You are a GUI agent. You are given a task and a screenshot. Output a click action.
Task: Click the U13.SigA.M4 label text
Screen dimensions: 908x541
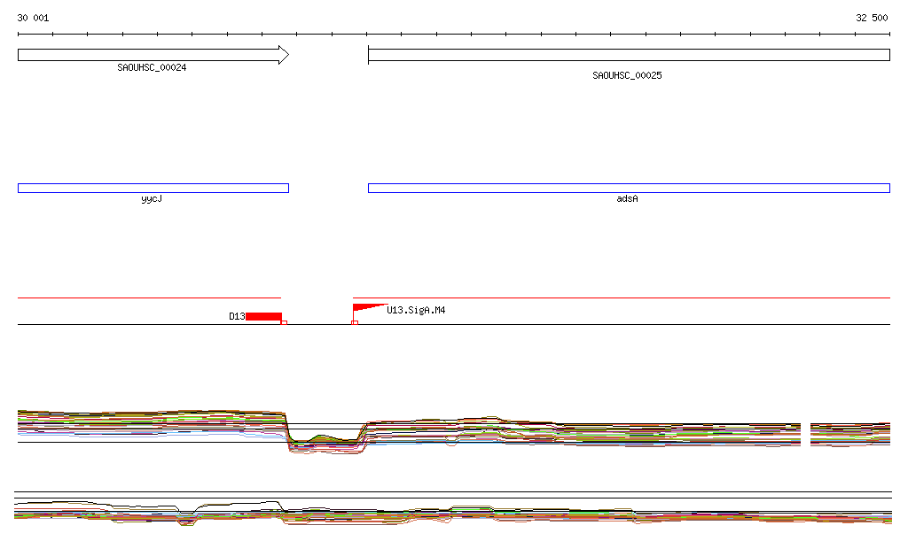[x=416, y=311]
